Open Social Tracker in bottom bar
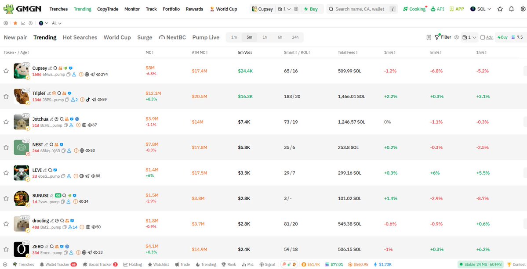The height and width of the screenshot is (269, 527). [100, 264]
